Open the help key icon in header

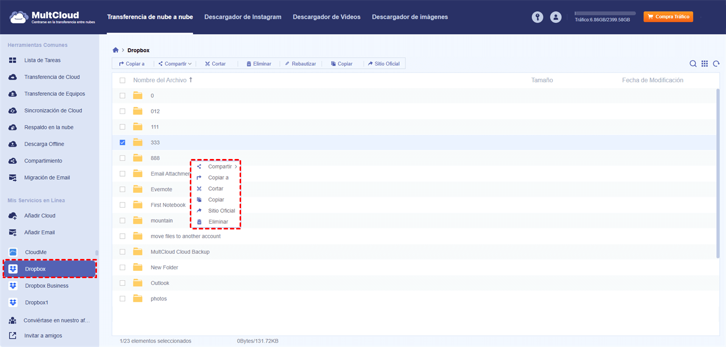[x=537, y=17]
